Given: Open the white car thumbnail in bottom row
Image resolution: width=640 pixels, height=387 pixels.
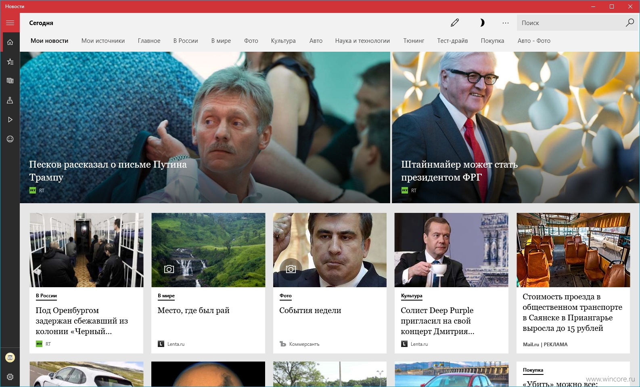Looking at the screenshot, I should [x=86, y=374].
